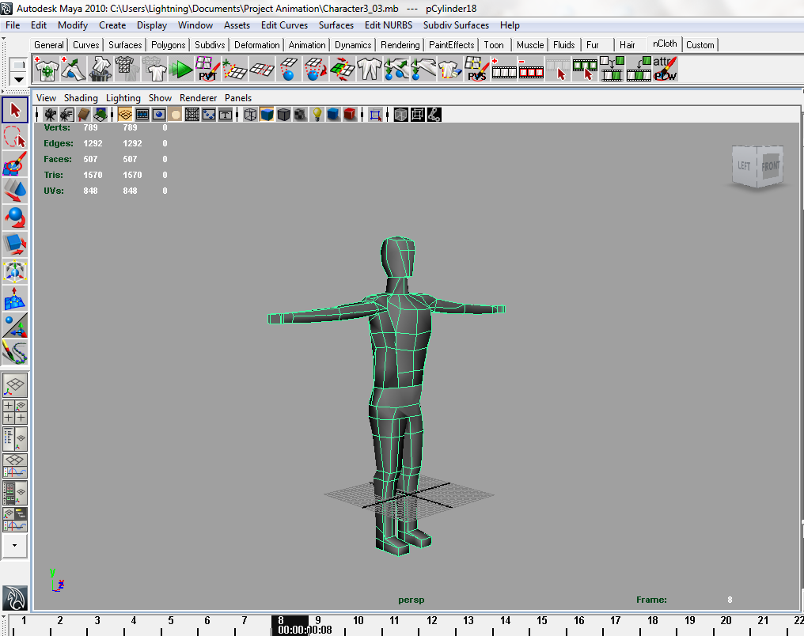Screen dimensions: 804x636
Task: Open the Panels menu
Action: point(238,98)
